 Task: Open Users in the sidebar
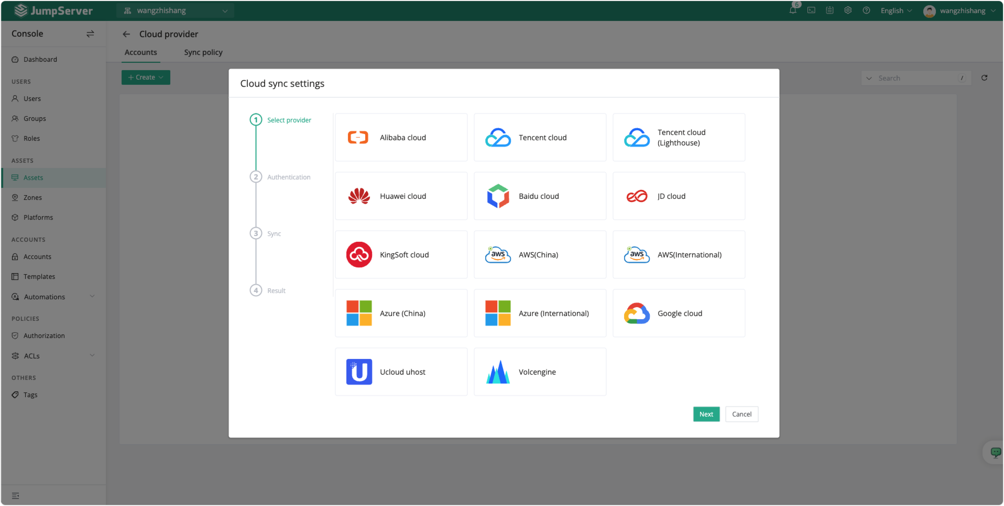pyautogui.click(x=53, y=99)
